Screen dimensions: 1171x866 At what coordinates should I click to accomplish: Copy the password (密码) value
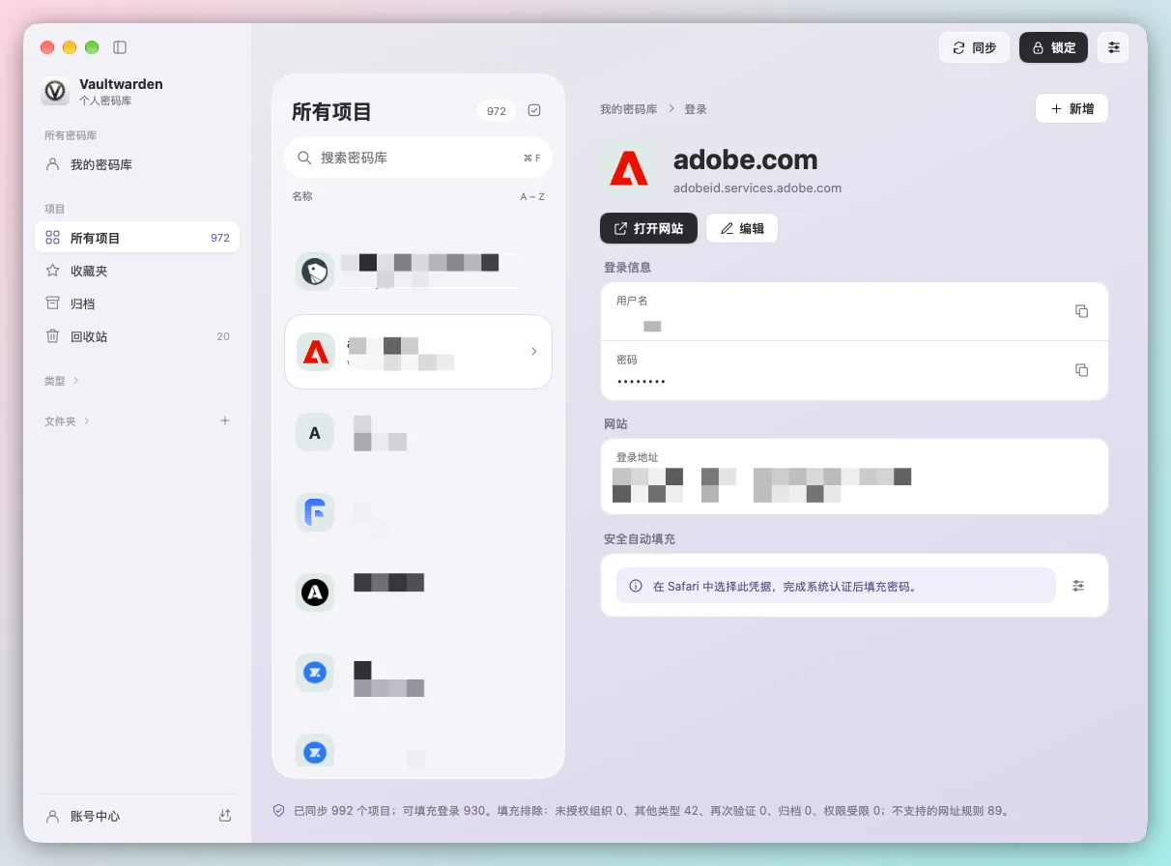point(1082,370)
